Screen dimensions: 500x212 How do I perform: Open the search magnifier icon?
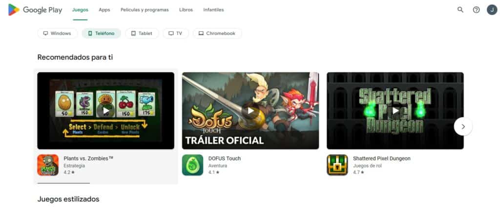point(460,10)
